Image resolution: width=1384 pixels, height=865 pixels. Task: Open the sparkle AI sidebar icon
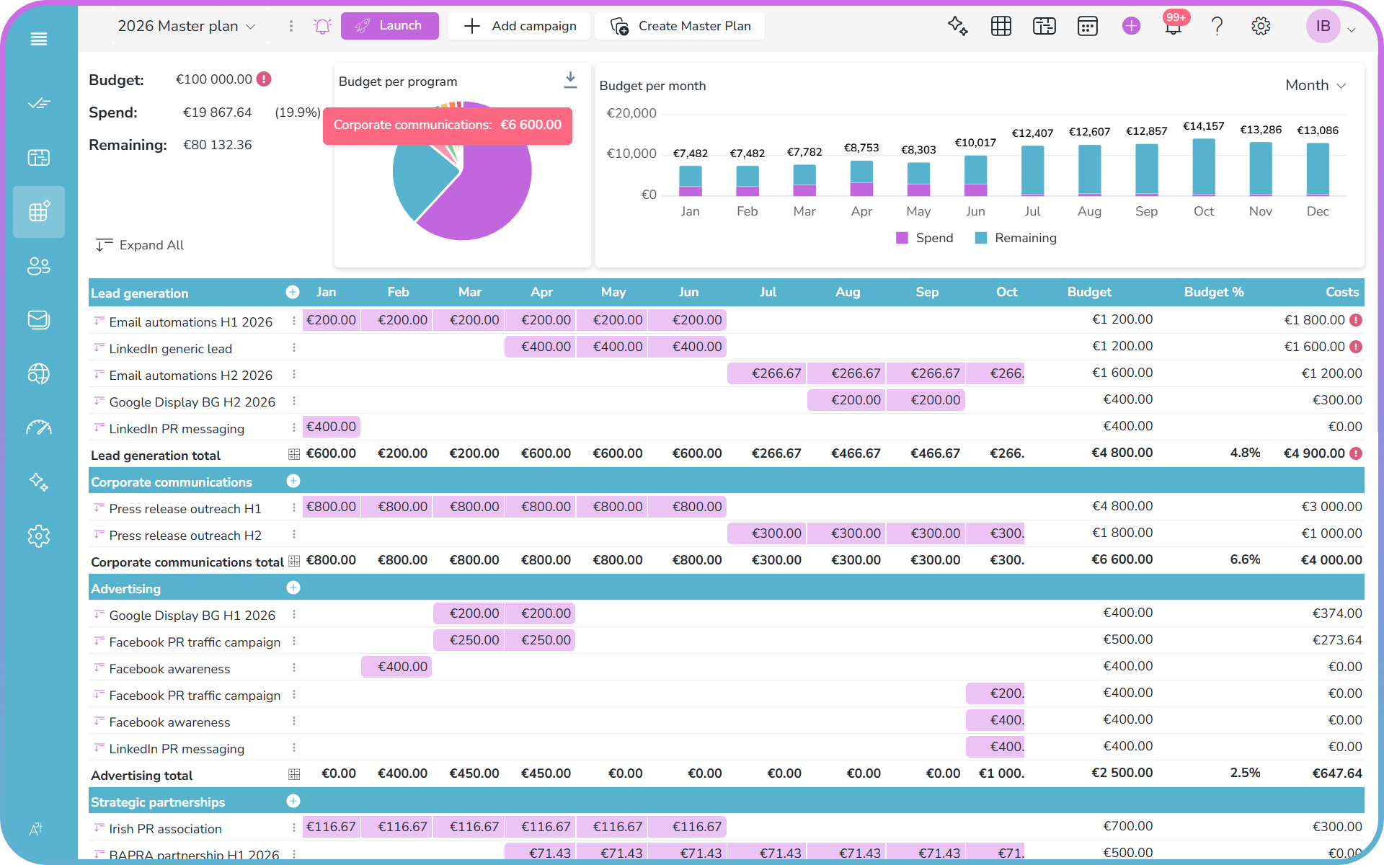(x=39, y=482)
